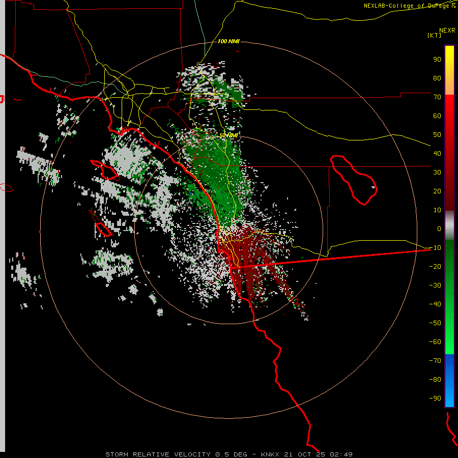The width and height of the screenshot is (458, 458).
Task: Click the -40 value on velocity scale
Action: click(x=435, y=304)
